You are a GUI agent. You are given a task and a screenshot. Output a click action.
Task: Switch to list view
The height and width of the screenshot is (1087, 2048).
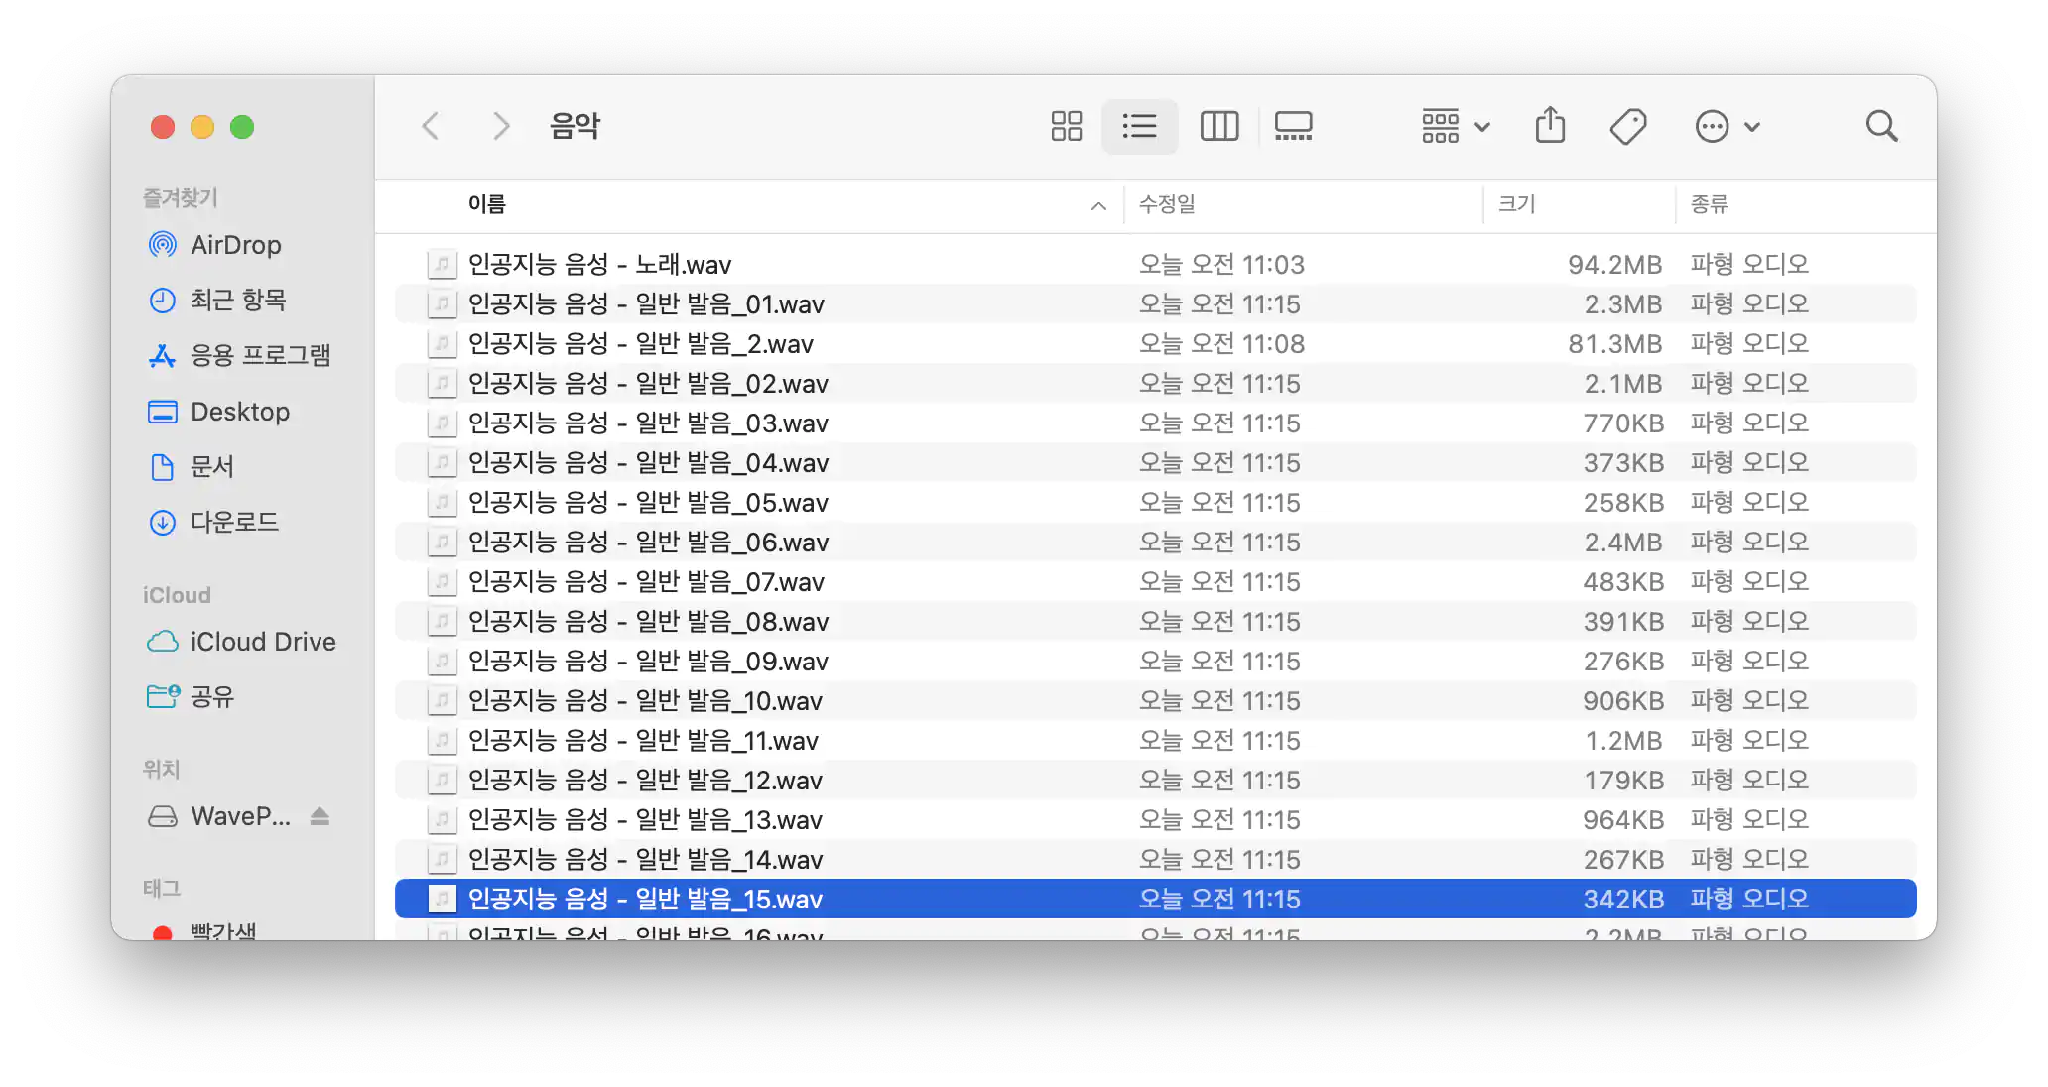[1139, 126]
